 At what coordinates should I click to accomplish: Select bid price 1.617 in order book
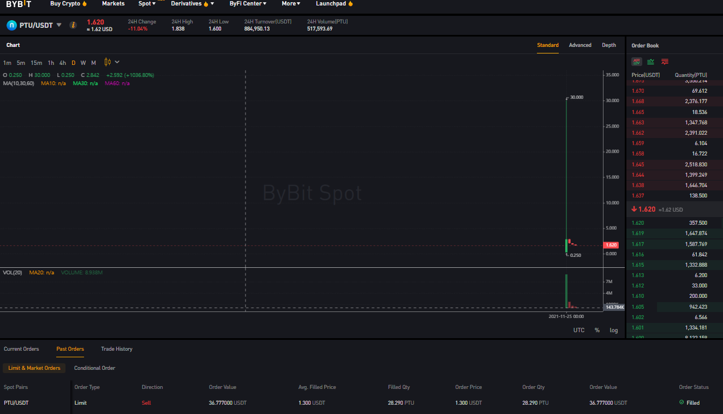click(x=638, y=244)
